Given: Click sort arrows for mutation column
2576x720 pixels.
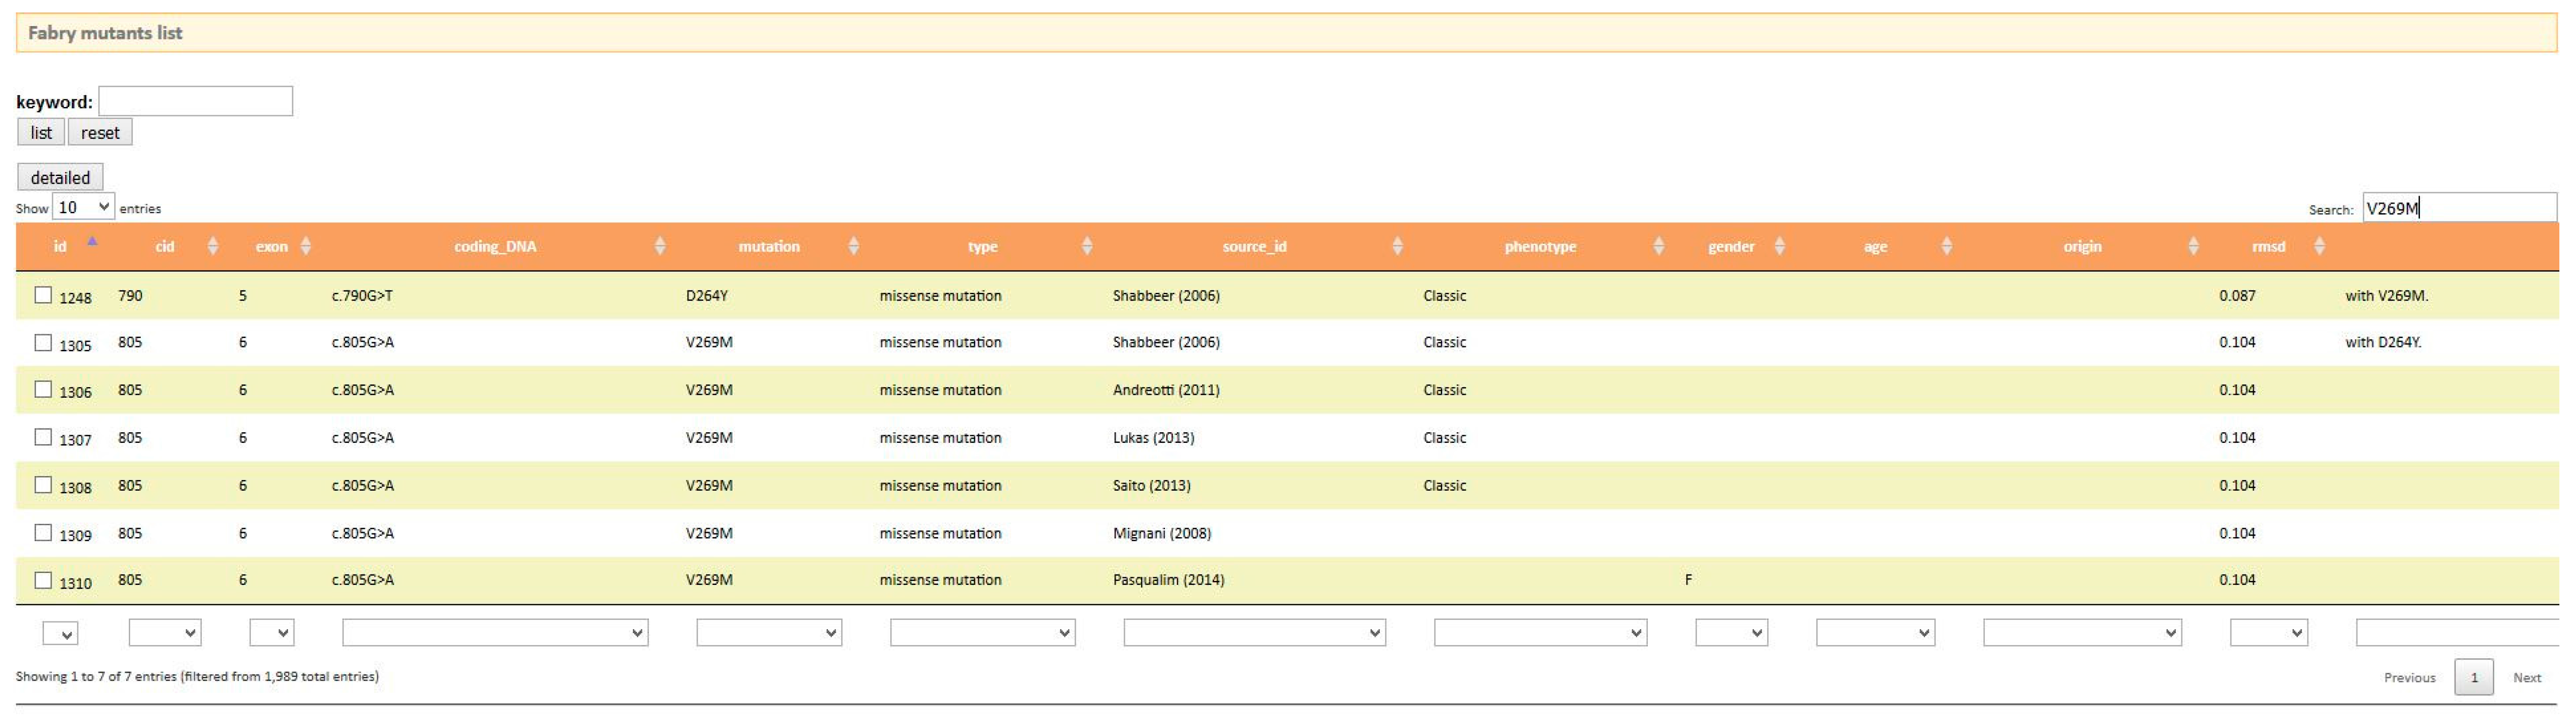Looking at the screenshot, I should [853, 246].
